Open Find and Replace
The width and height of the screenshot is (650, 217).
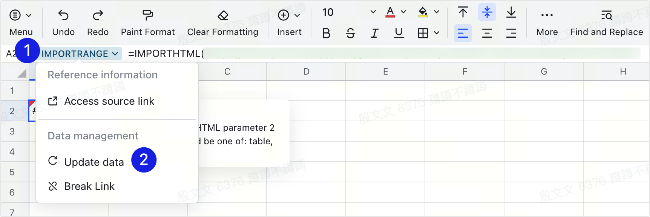607,16
